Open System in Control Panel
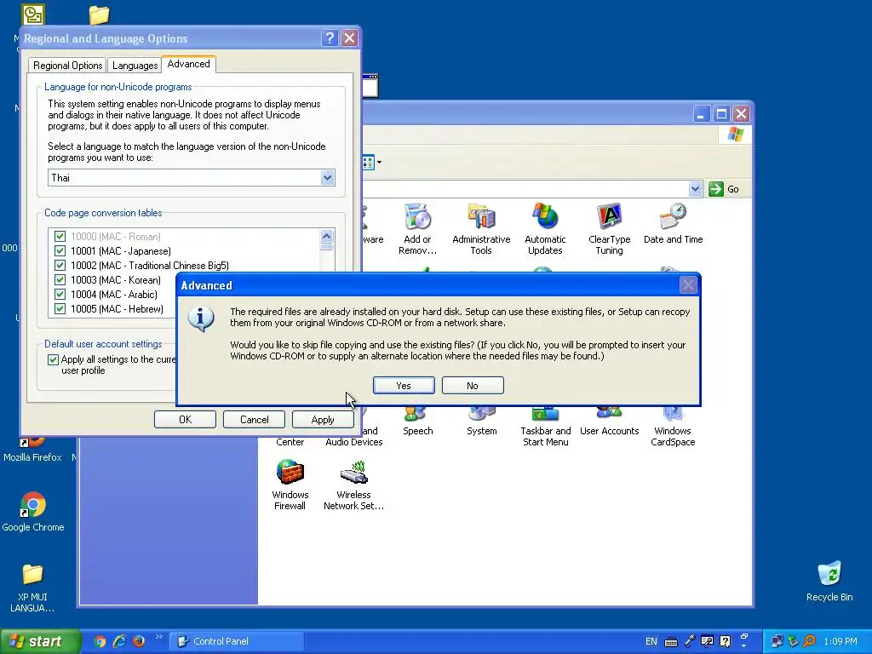Screen dimensions: 872x654 coord(482,422)
